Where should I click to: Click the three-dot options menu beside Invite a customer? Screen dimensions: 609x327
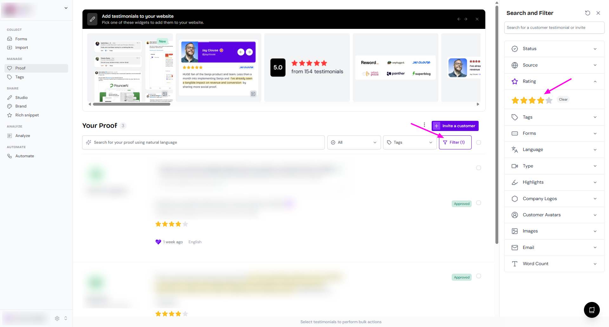click(x=424, y=125)
